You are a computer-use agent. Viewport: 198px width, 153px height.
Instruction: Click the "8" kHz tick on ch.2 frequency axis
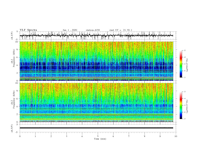pos(17,91)
